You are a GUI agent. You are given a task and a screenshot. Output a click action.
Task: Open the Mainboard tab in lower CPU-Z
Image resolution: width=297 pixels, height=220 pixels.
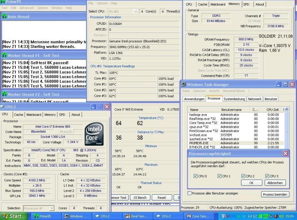[x=34, y=115]
